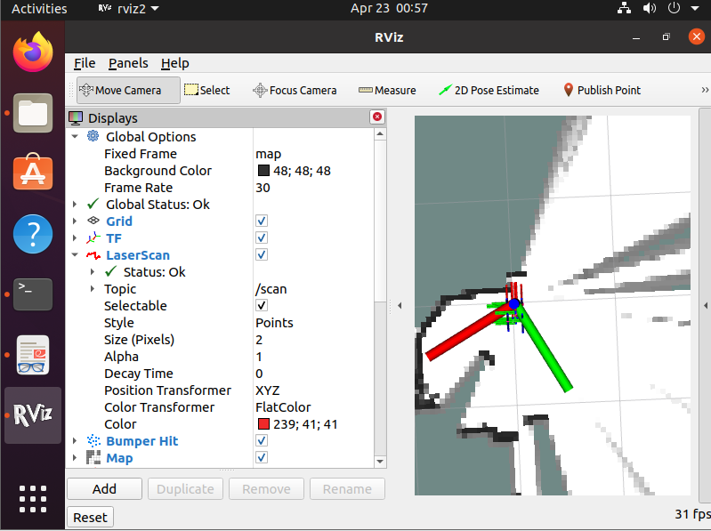Click the Grid display icon
This screenshot has height=531, width=711.
(x=93, y=221)
